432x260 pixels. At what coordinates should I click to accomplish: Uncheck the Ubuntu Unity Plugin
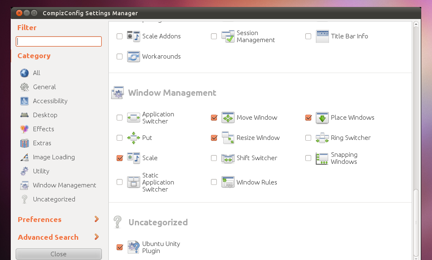click(120, 247)
